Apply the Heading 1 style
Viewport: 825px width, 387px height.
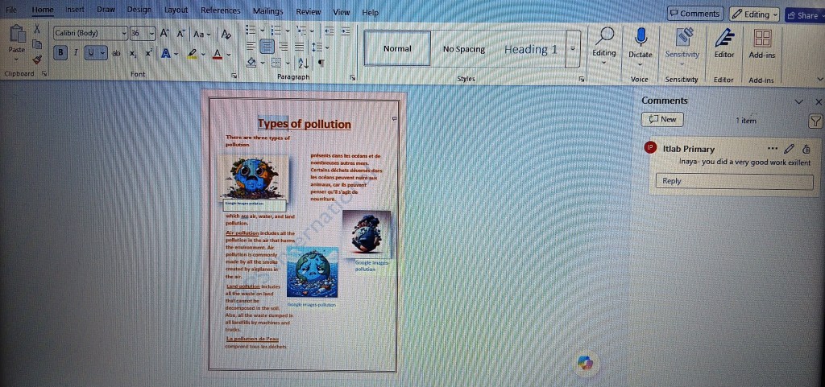click(530, 49)
